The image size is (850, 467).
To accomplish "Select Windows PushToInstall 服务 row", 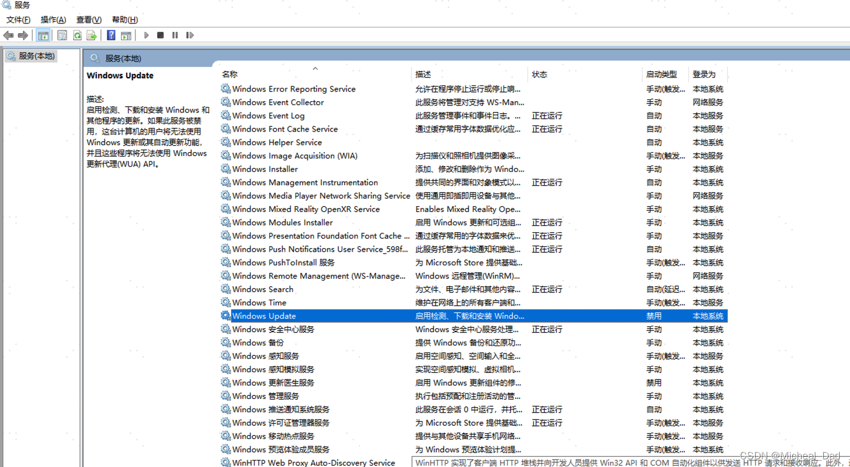I will 473,263.
